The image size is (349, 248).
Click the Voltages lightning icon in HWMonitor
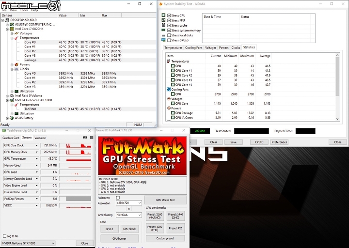16,33
